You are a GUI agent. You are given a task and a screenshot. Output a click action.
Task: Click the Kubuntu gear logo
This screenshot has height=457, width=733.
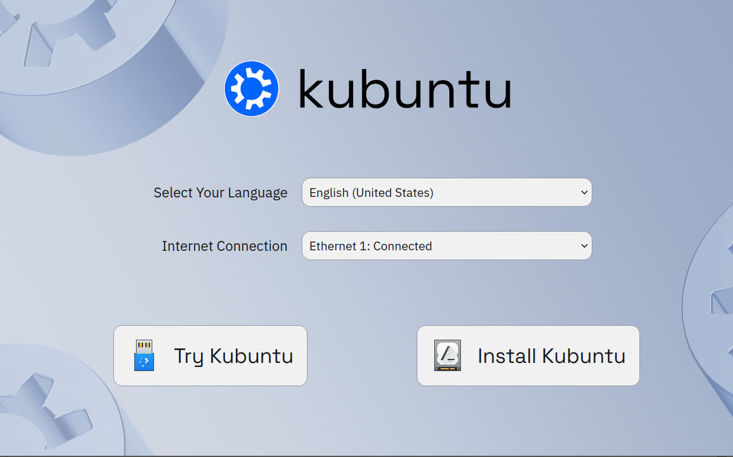click(x=252, y=89)
